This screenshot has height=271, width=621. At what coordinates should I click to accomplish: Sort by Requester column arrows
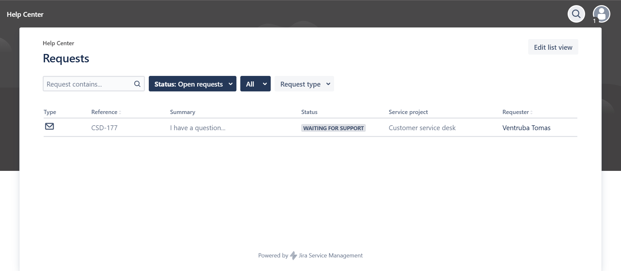click(531, 112)
